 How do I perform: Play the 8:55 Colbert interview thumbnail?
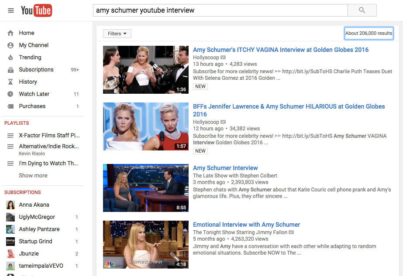(146, 188)
